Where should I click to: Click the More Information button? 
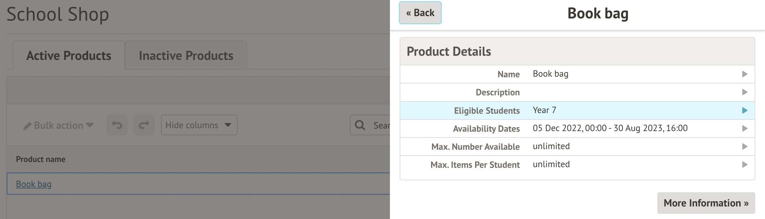(x=706, y=203)
